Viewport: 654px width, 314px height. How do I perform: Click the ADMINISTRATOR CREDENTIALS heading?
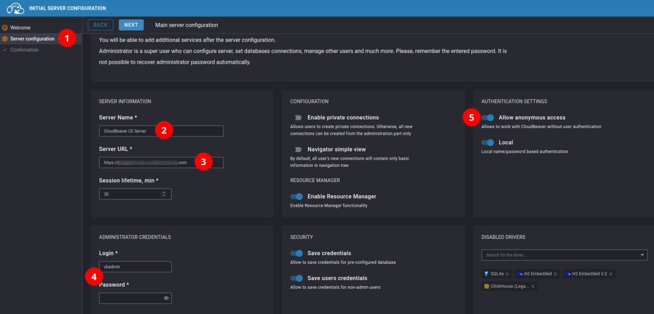click(x=135, y=237)
